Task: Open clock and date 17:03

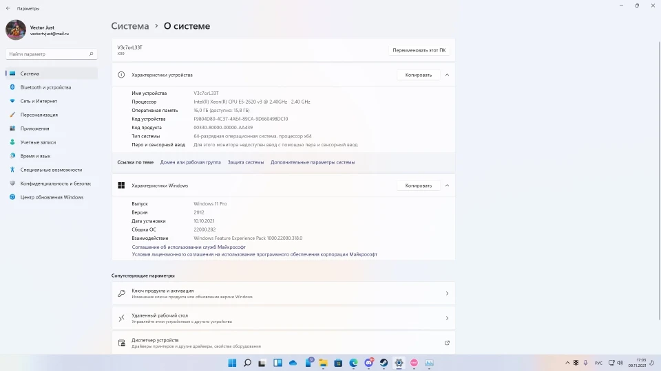Action: pos(637,363)
